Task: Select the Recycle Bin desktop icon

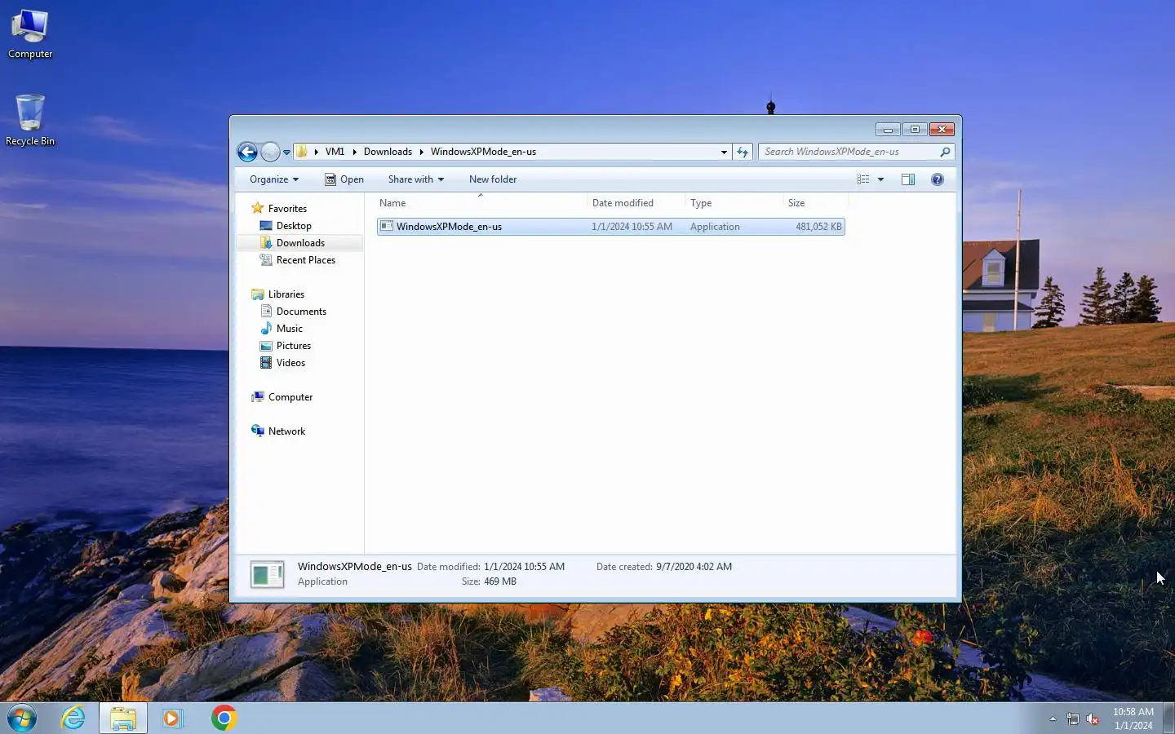Action: 30,120
